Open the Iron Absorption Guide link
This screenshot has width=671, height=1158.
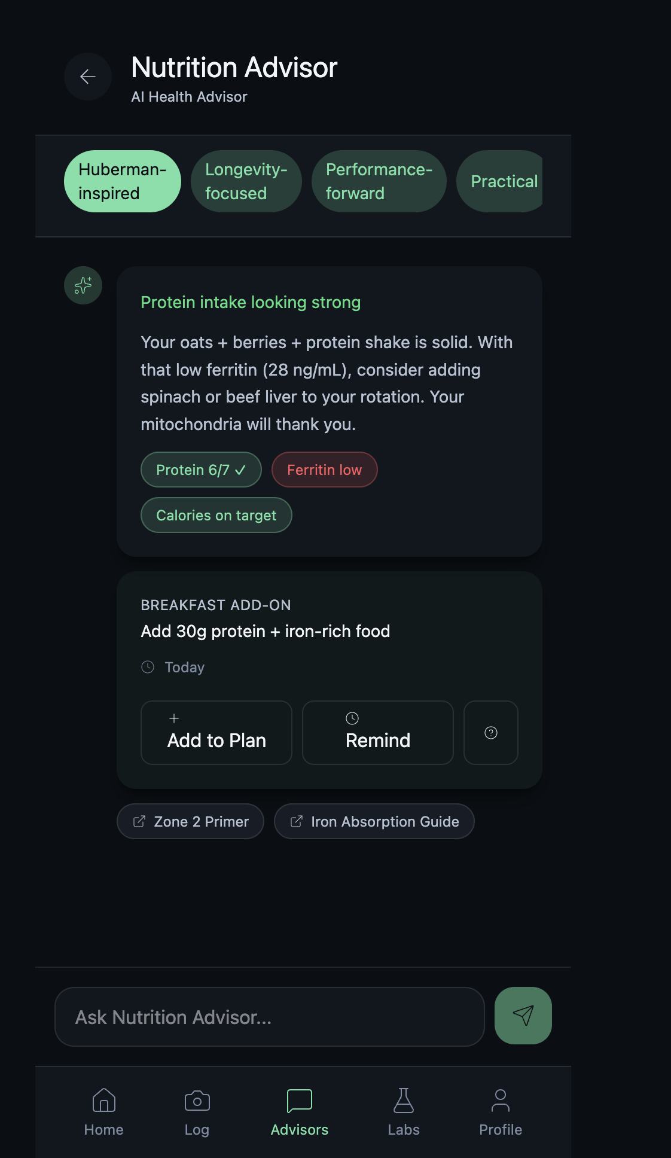coord(374,821)
